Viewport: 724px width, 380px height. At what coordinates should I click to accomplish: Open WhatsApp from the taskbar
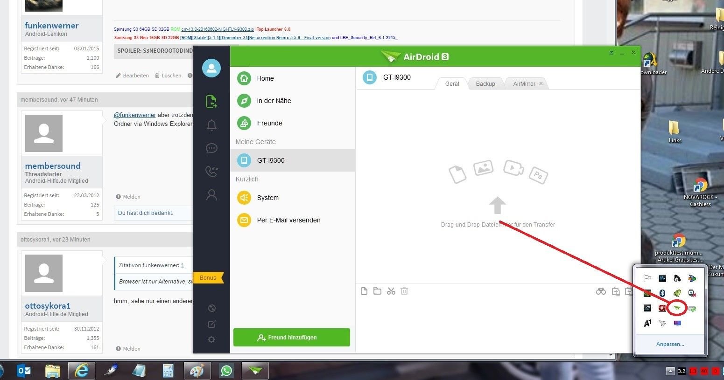pos(226,371)
